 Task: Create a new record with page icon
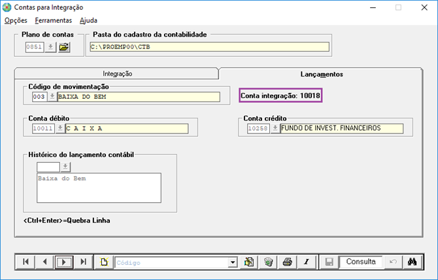(104, 262)
